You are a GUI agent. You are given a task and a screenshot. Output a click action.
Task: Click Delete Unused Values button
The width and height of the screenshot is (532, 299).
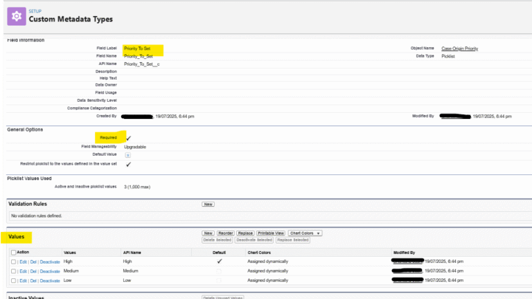point(223,298)
